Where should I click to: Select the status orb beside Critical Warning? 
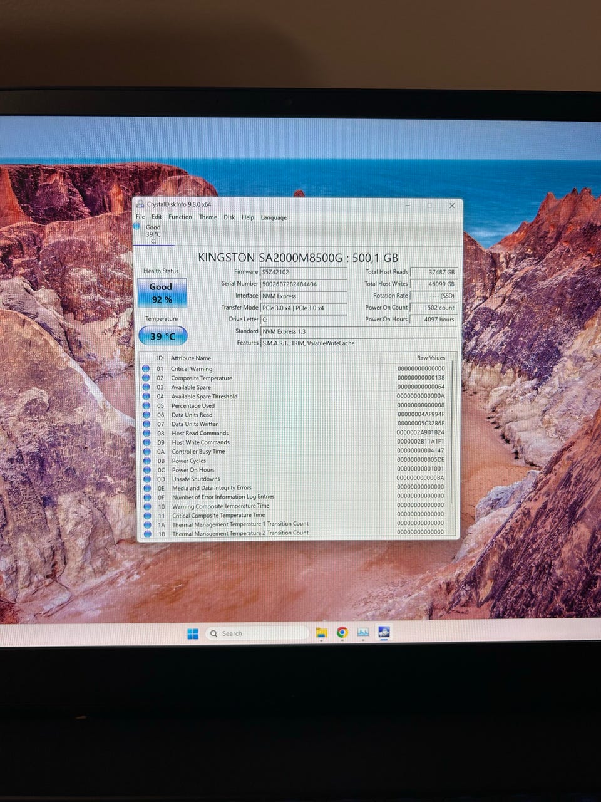[146, 368]
